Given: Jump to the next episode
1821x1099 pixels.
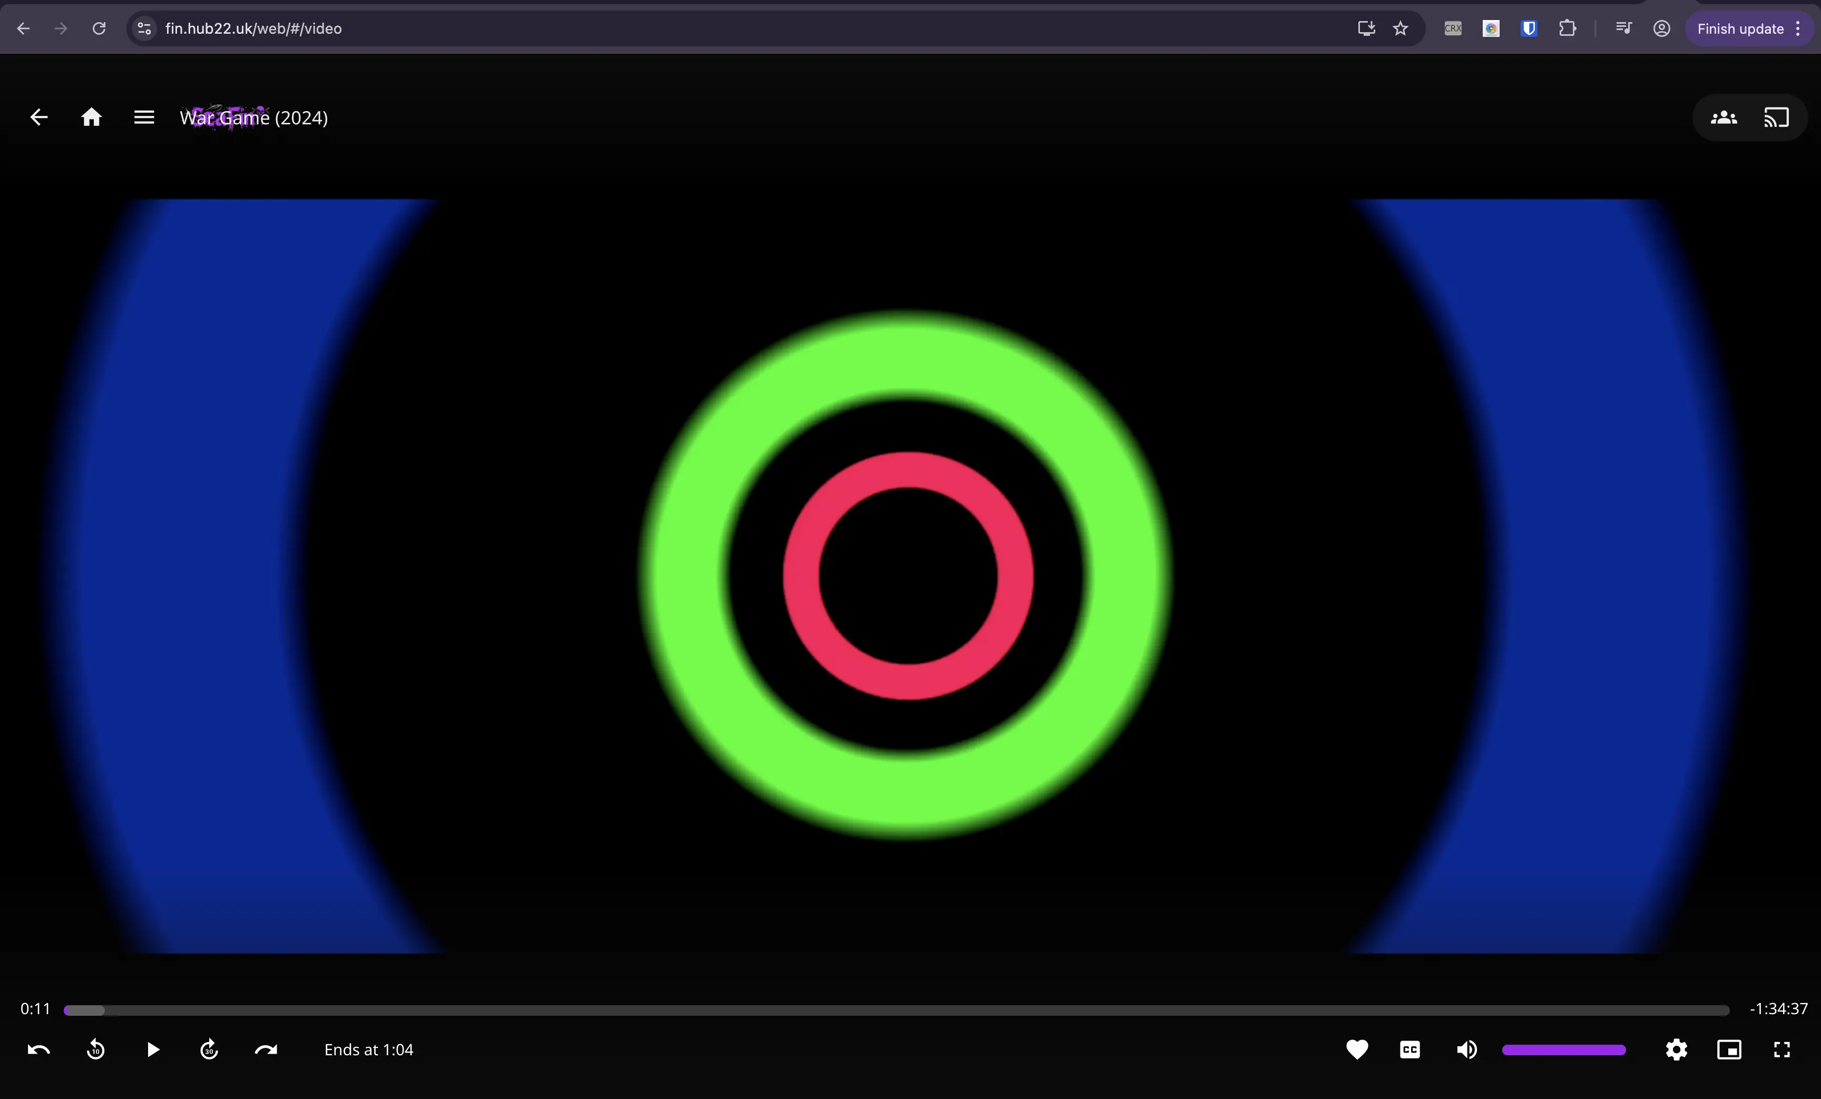Looking at the screenshot, I should (266, 1050).
